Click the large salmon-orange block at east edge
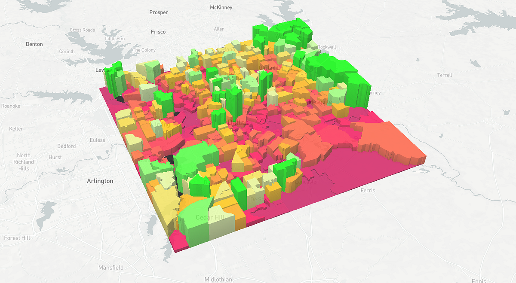516x283 pixels. click(389, 142)
